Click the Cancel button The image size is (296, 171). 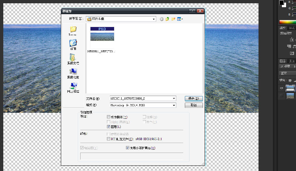(194, 105)
